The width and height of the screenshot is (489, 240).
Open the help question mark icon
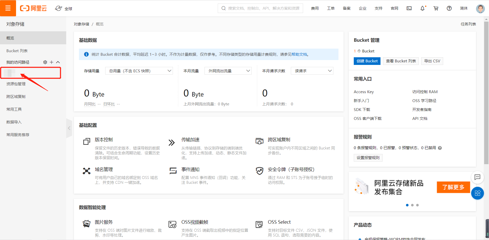coord(449,8)
